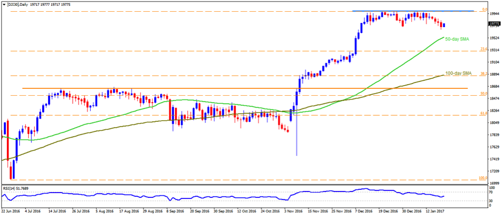Click the RSI 70 level axis label

point(491,192)
